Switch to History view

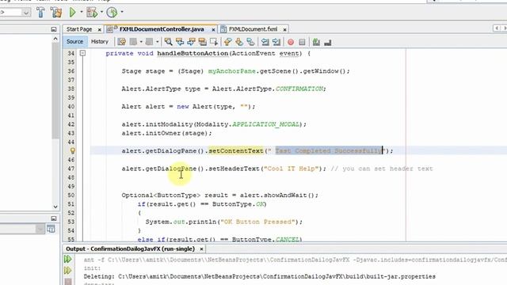coord(99,41)
